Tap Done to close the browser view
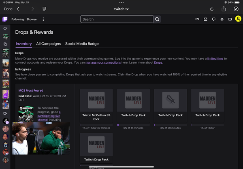The width and height of the screenshot is (243, 169). pos(8,9)
